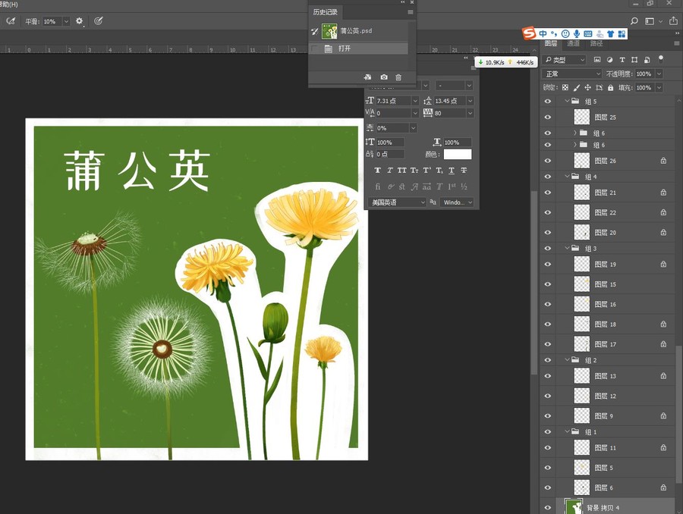
Task: Toggle visibility of group 组 5
Action: [548, 102]
